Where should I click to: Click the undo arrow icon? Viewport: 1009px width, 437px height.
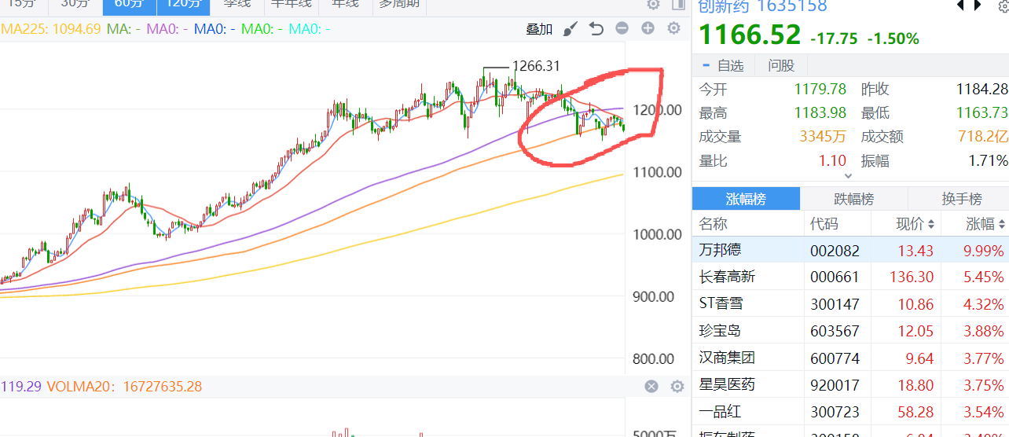tap(596, 29)
